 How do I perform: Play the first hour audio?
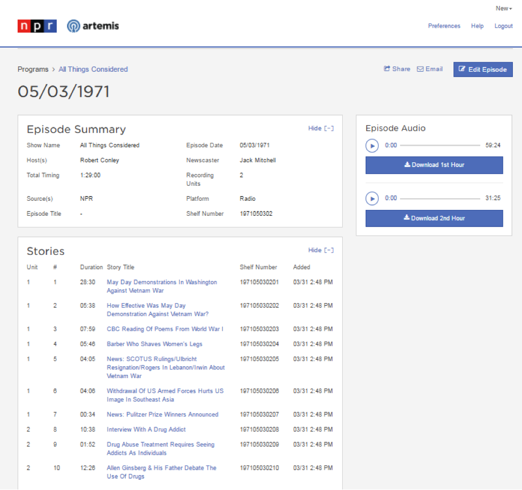pos(372,145)
